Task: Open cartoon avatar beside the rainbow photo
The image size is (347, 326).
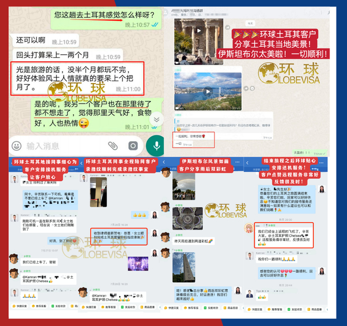Action: tap(166, 173)
